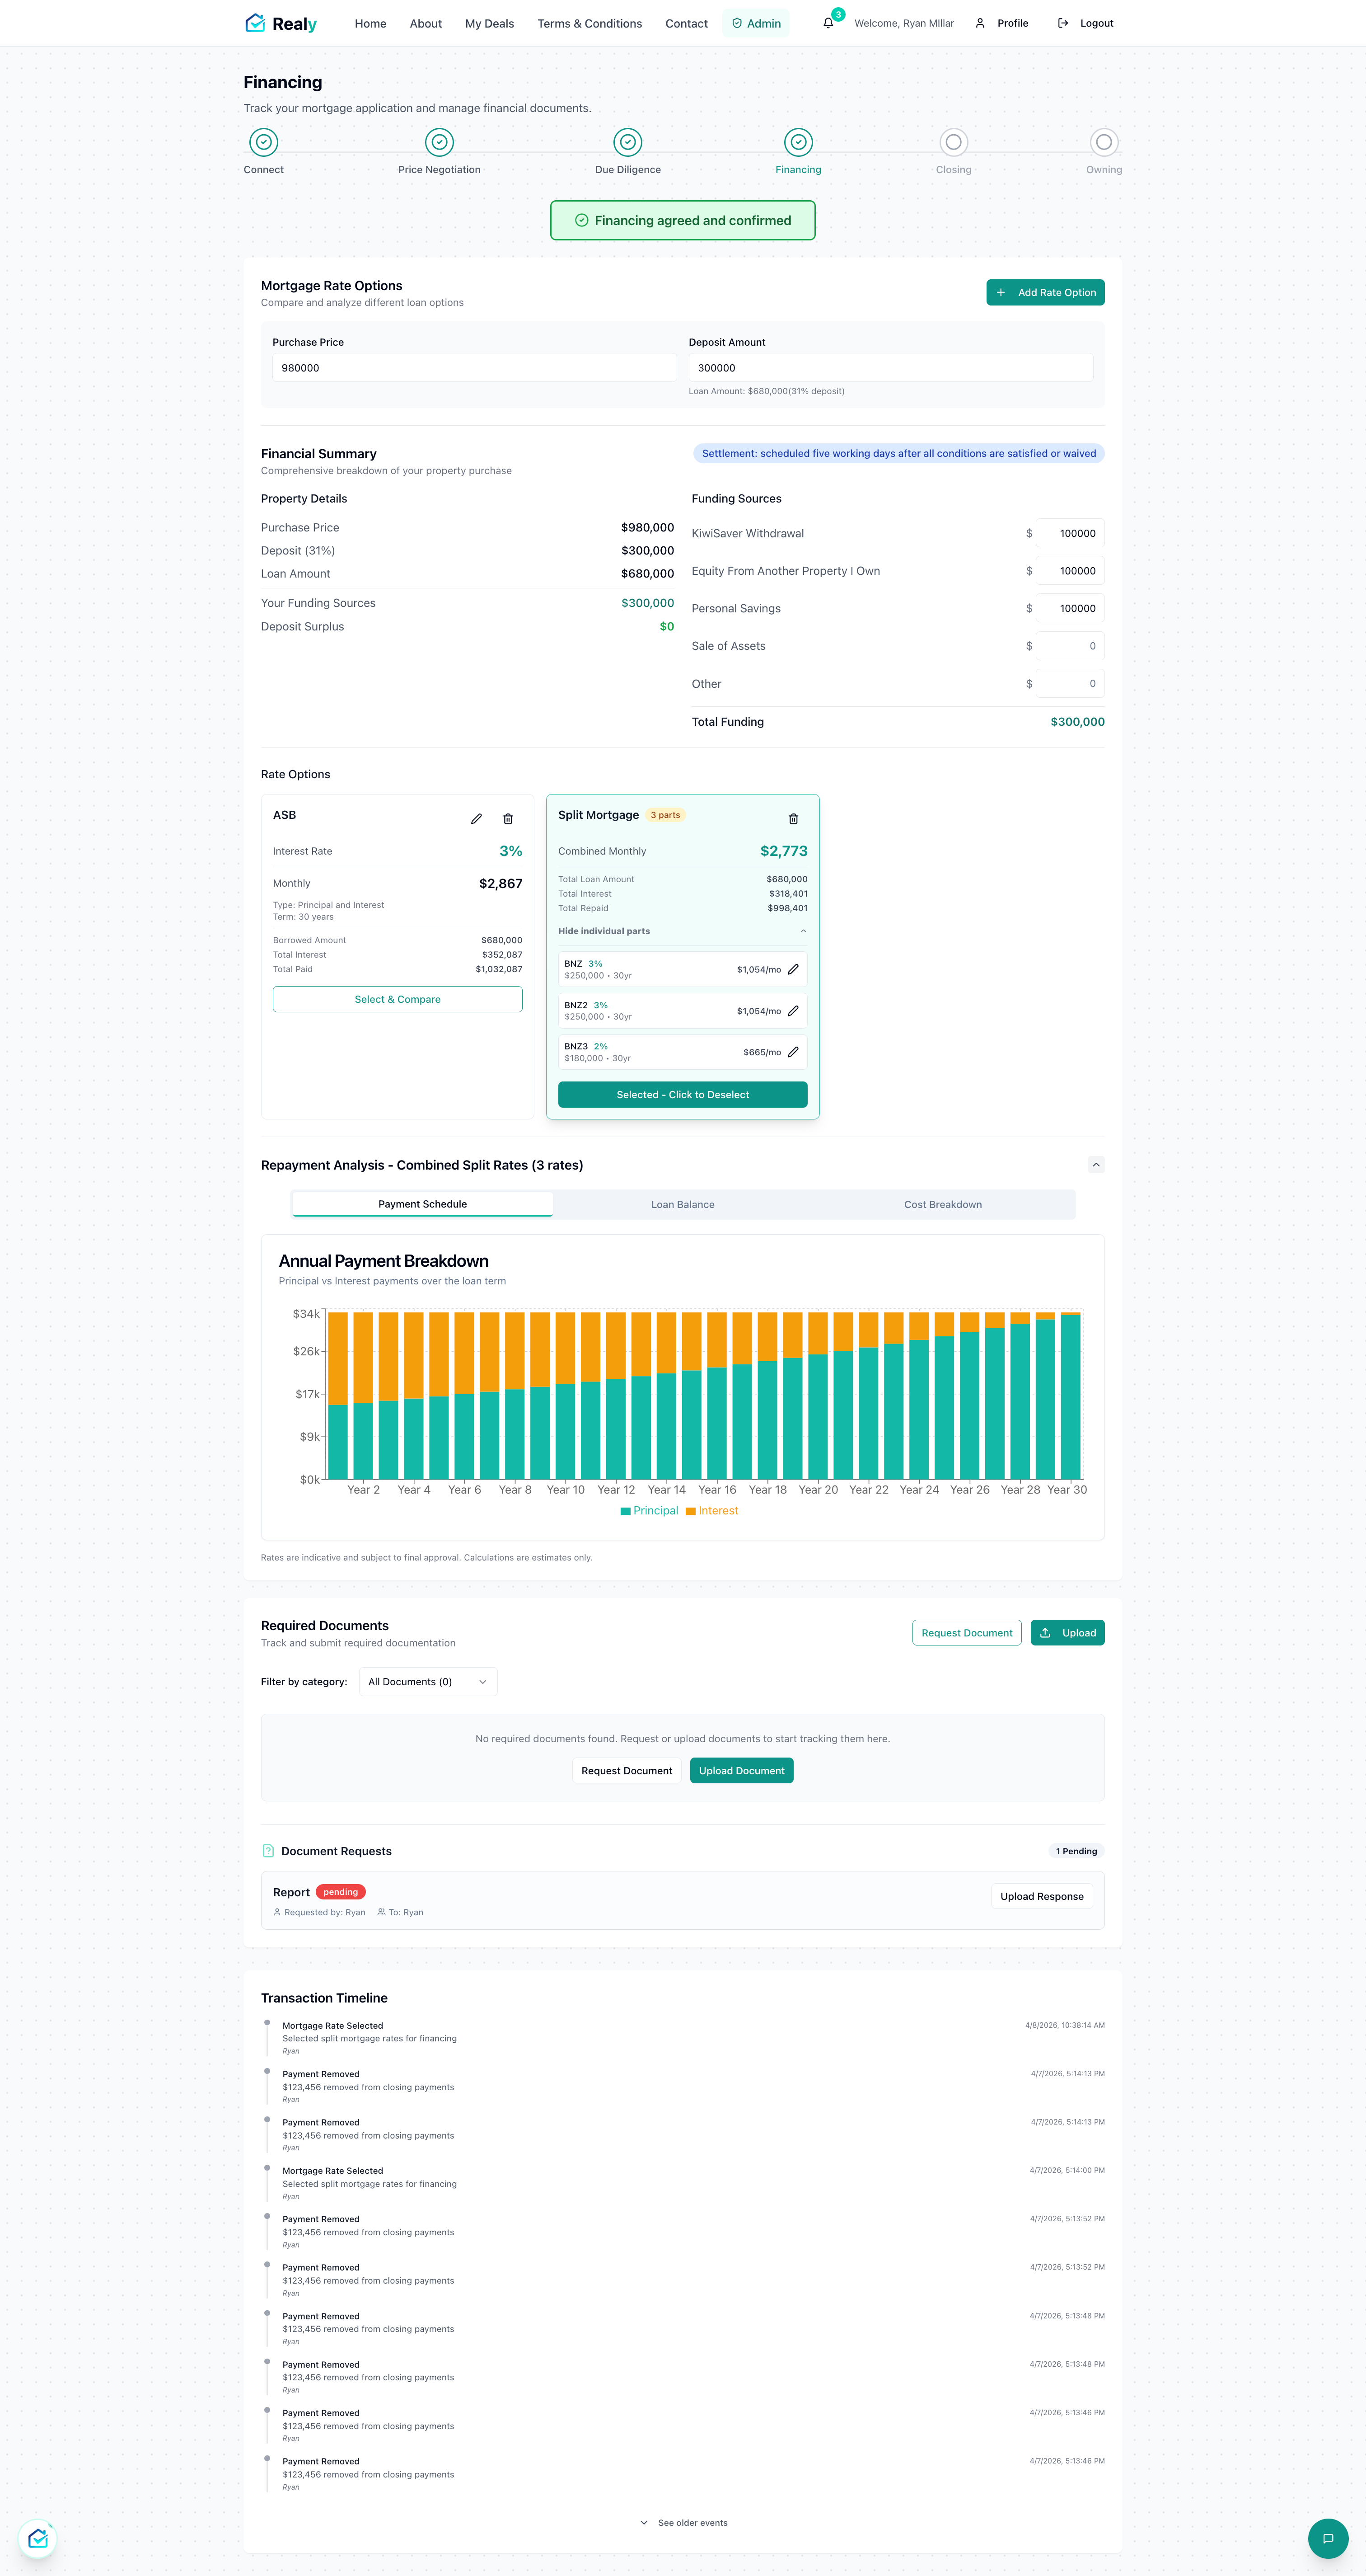This screenshot has width=1366, height=2576.
Task: Expand See older events
Action: [x=683, y=2523]
